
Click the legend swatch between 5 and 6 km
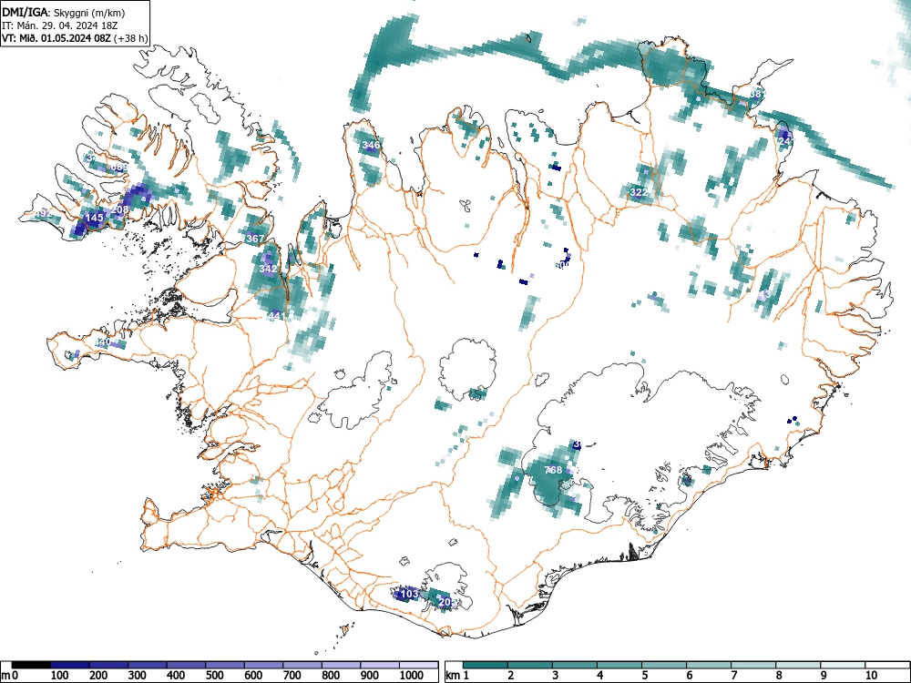click(x=664, y=665)
